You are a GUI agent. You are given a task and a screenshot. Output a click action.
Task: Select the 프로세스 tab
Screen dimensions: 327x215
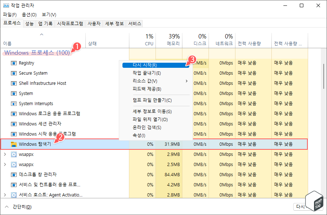point(12,23)
